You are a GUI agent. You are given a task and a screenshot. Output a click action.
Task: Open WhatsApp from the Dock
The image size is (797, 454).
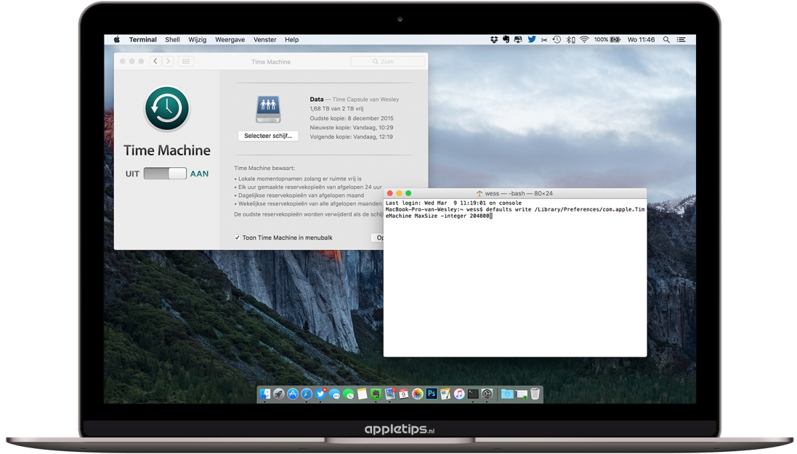349,394
